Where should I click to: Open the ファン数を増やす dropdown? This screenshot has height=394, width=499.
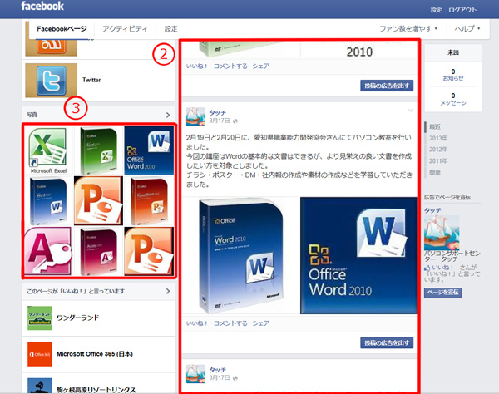(408, 28)
